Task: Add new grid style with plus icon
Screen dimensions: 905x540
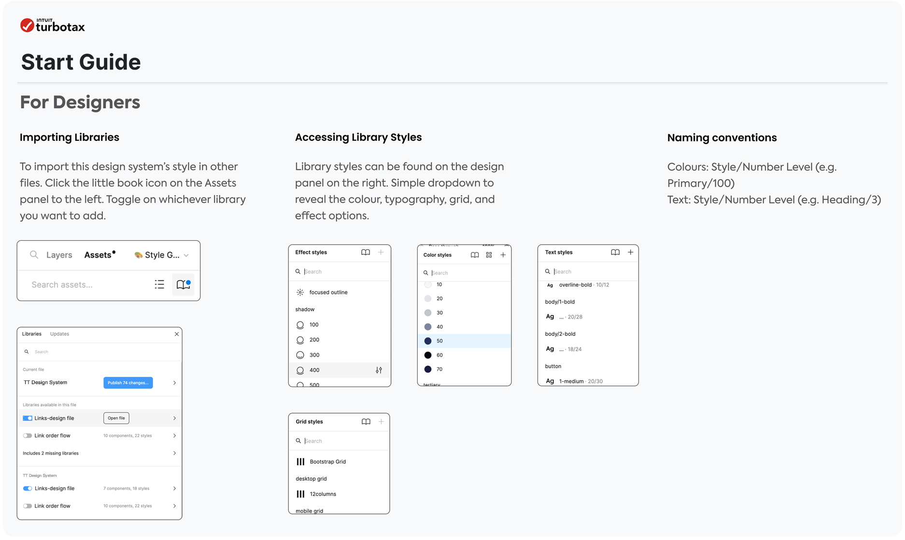Action: pos(382,422)
